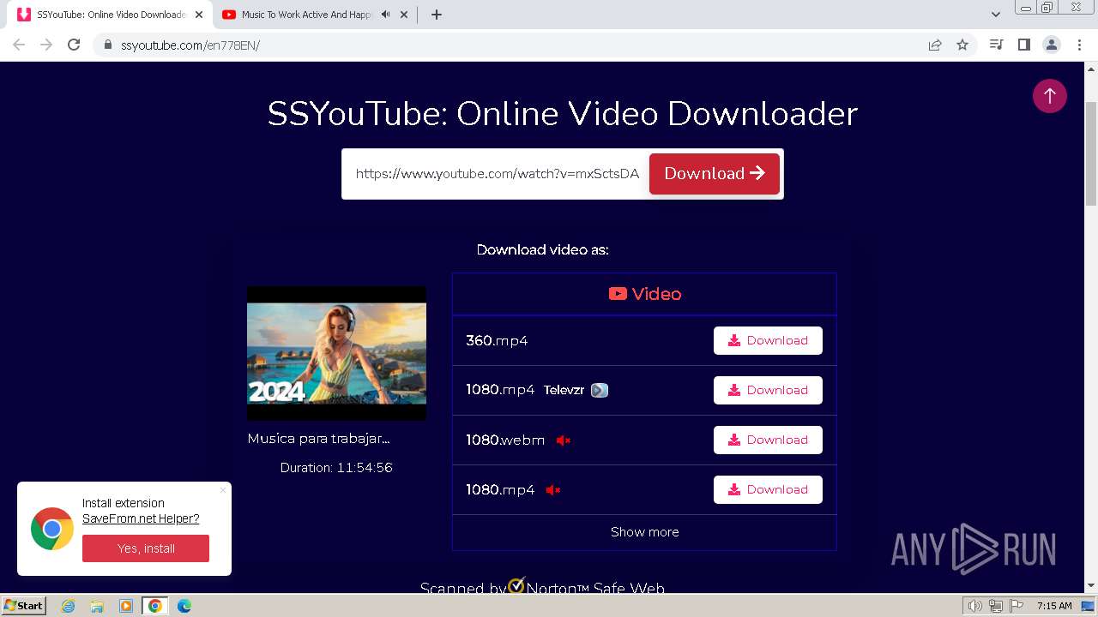Click the Televzr play icon
Viewport: 1098px width, 617px height.
point(600,390)
